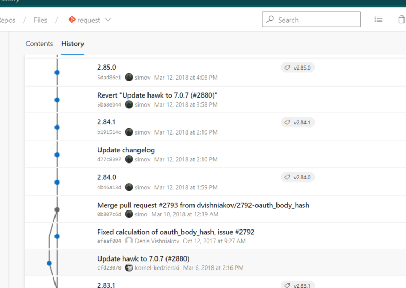Click the git repository icon beside request
The image size is (406, 288).
[x=72, y=20]
